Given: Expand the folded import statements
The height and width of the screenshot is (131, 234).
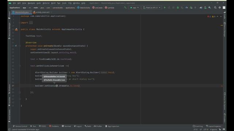Looking at the screenshot, I should coord(31,23).
